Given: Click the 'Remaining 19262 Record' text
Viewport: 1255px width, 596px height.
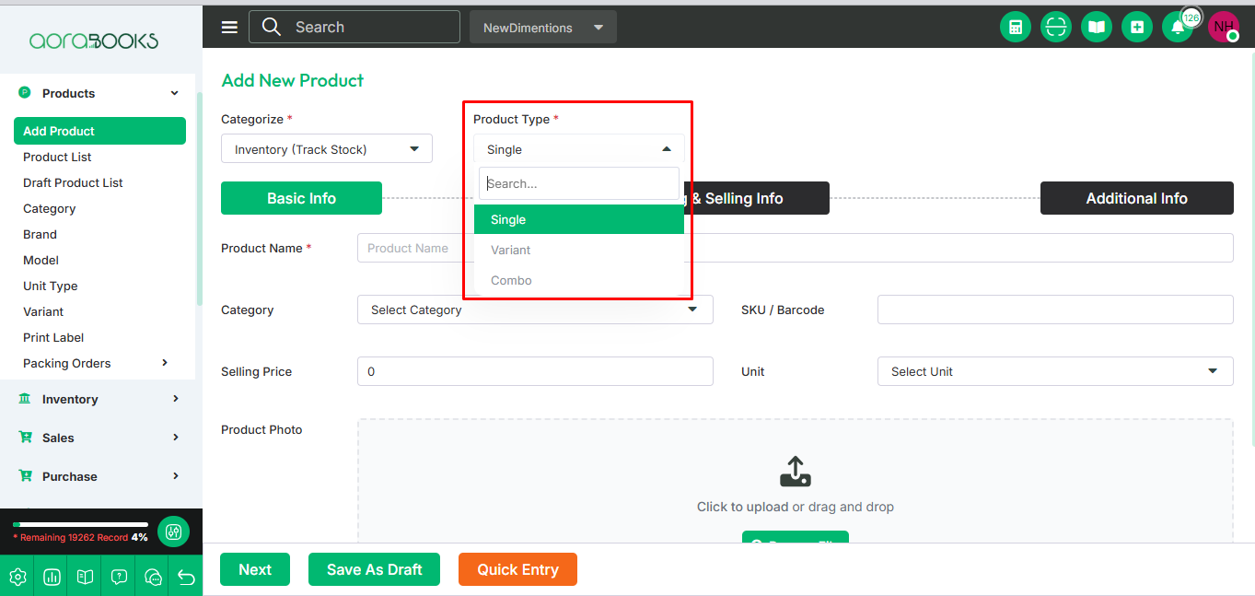Looking at the screenshot, I should [72, 537].
